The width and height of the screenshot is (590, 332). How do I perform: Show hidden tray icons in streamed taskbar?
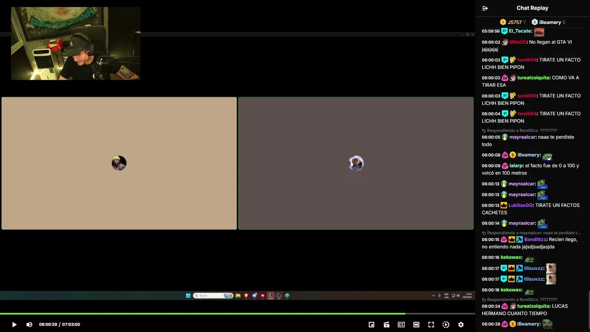[x=433, y=296]
